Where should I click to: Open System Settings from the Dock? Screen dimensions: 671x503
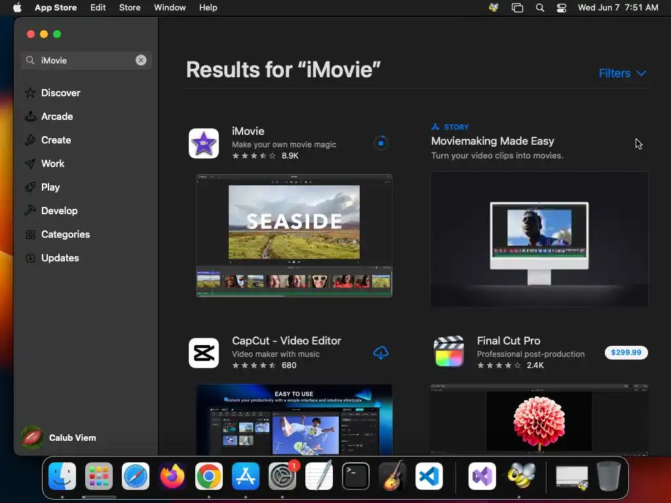point(282,476)
